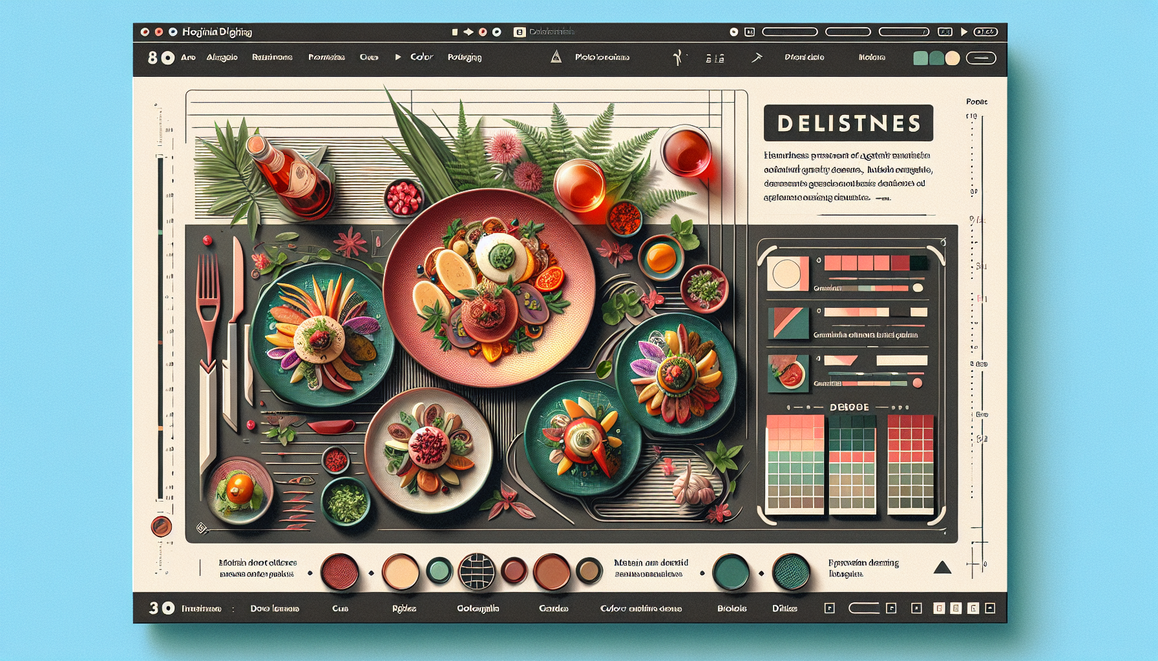Click the triangle icon left of Color
The width and height of the screenshot is (1158, 661).
398,57
